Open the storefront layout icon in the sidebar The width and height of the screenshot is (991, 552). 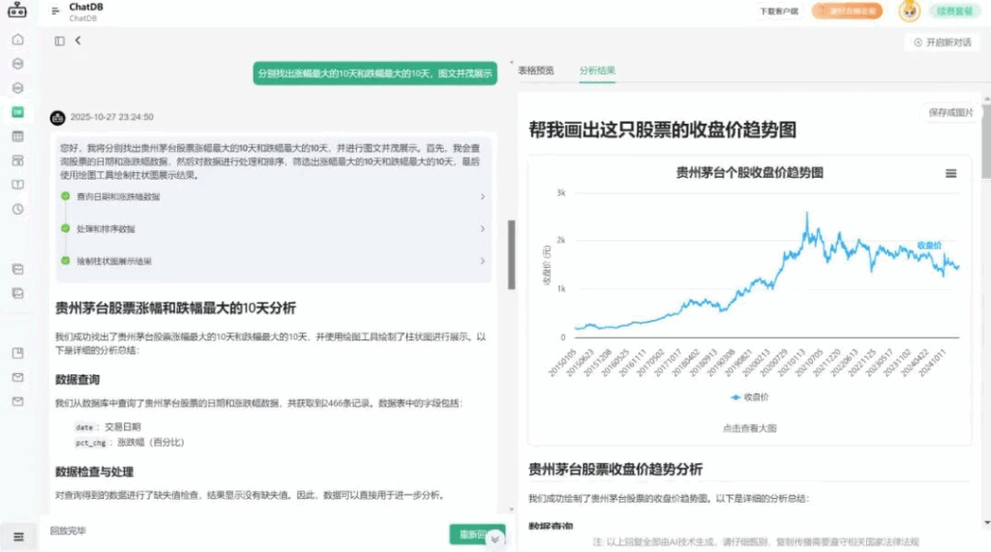[x=17, y=160]
